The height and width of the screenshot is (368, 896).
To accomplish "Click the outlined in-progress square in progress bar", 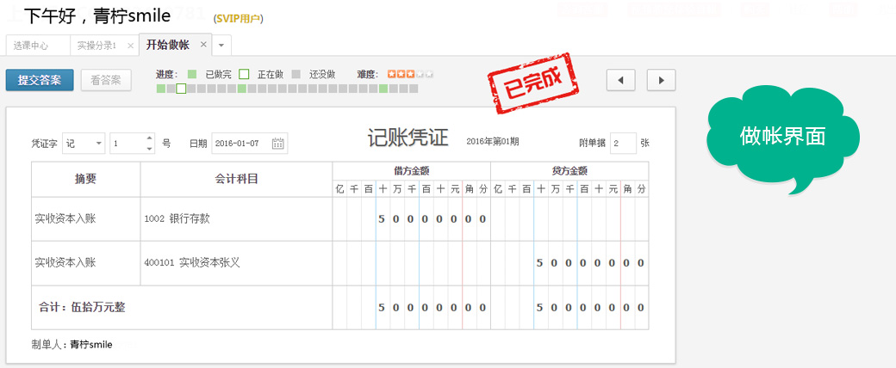I will (x=181, y=89).
